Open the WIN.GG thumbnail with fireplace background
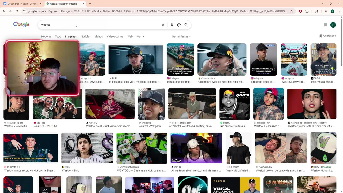The width and height of the screenshot is (343, 193). click(196, 148)
